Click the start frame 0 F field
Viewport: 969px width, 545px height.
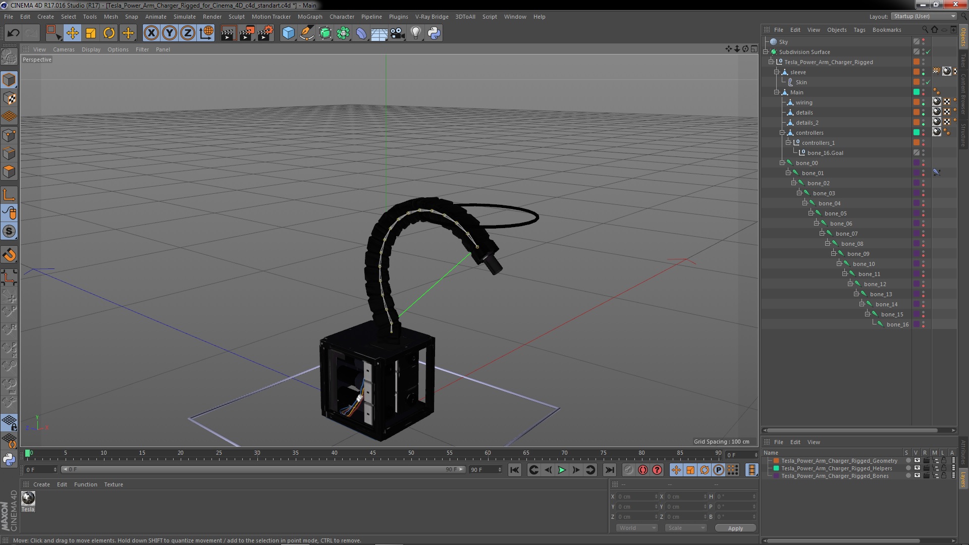tap(41, 470)
